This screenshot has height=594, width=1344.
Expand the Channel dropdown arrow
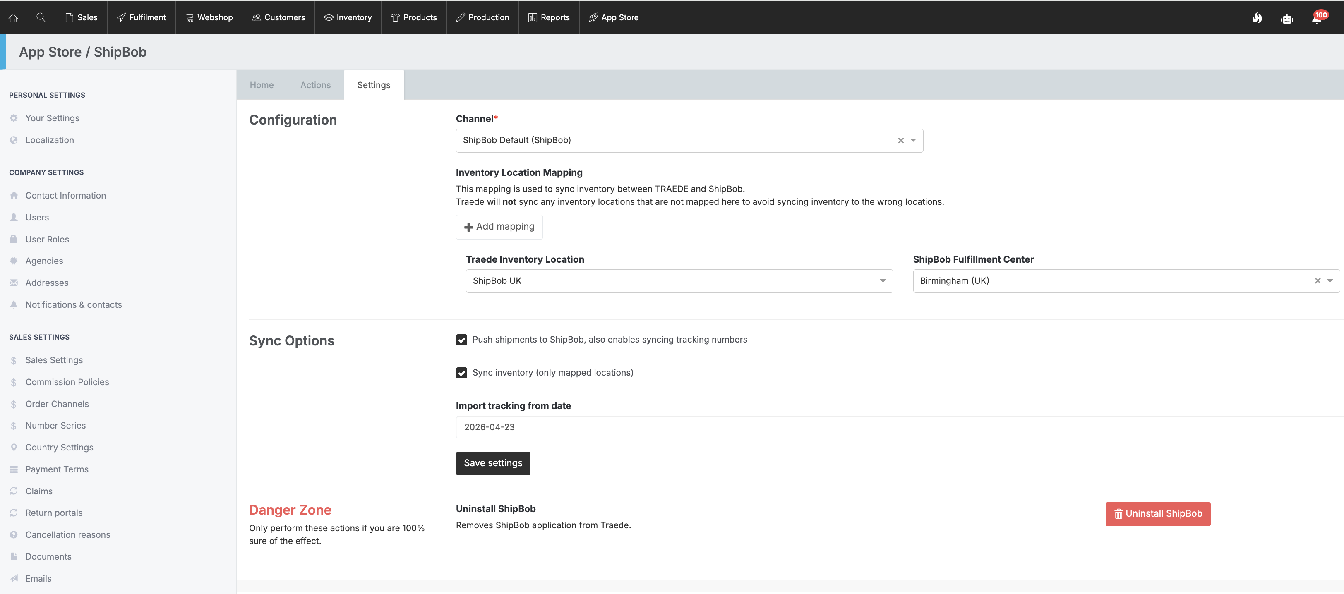913,140
